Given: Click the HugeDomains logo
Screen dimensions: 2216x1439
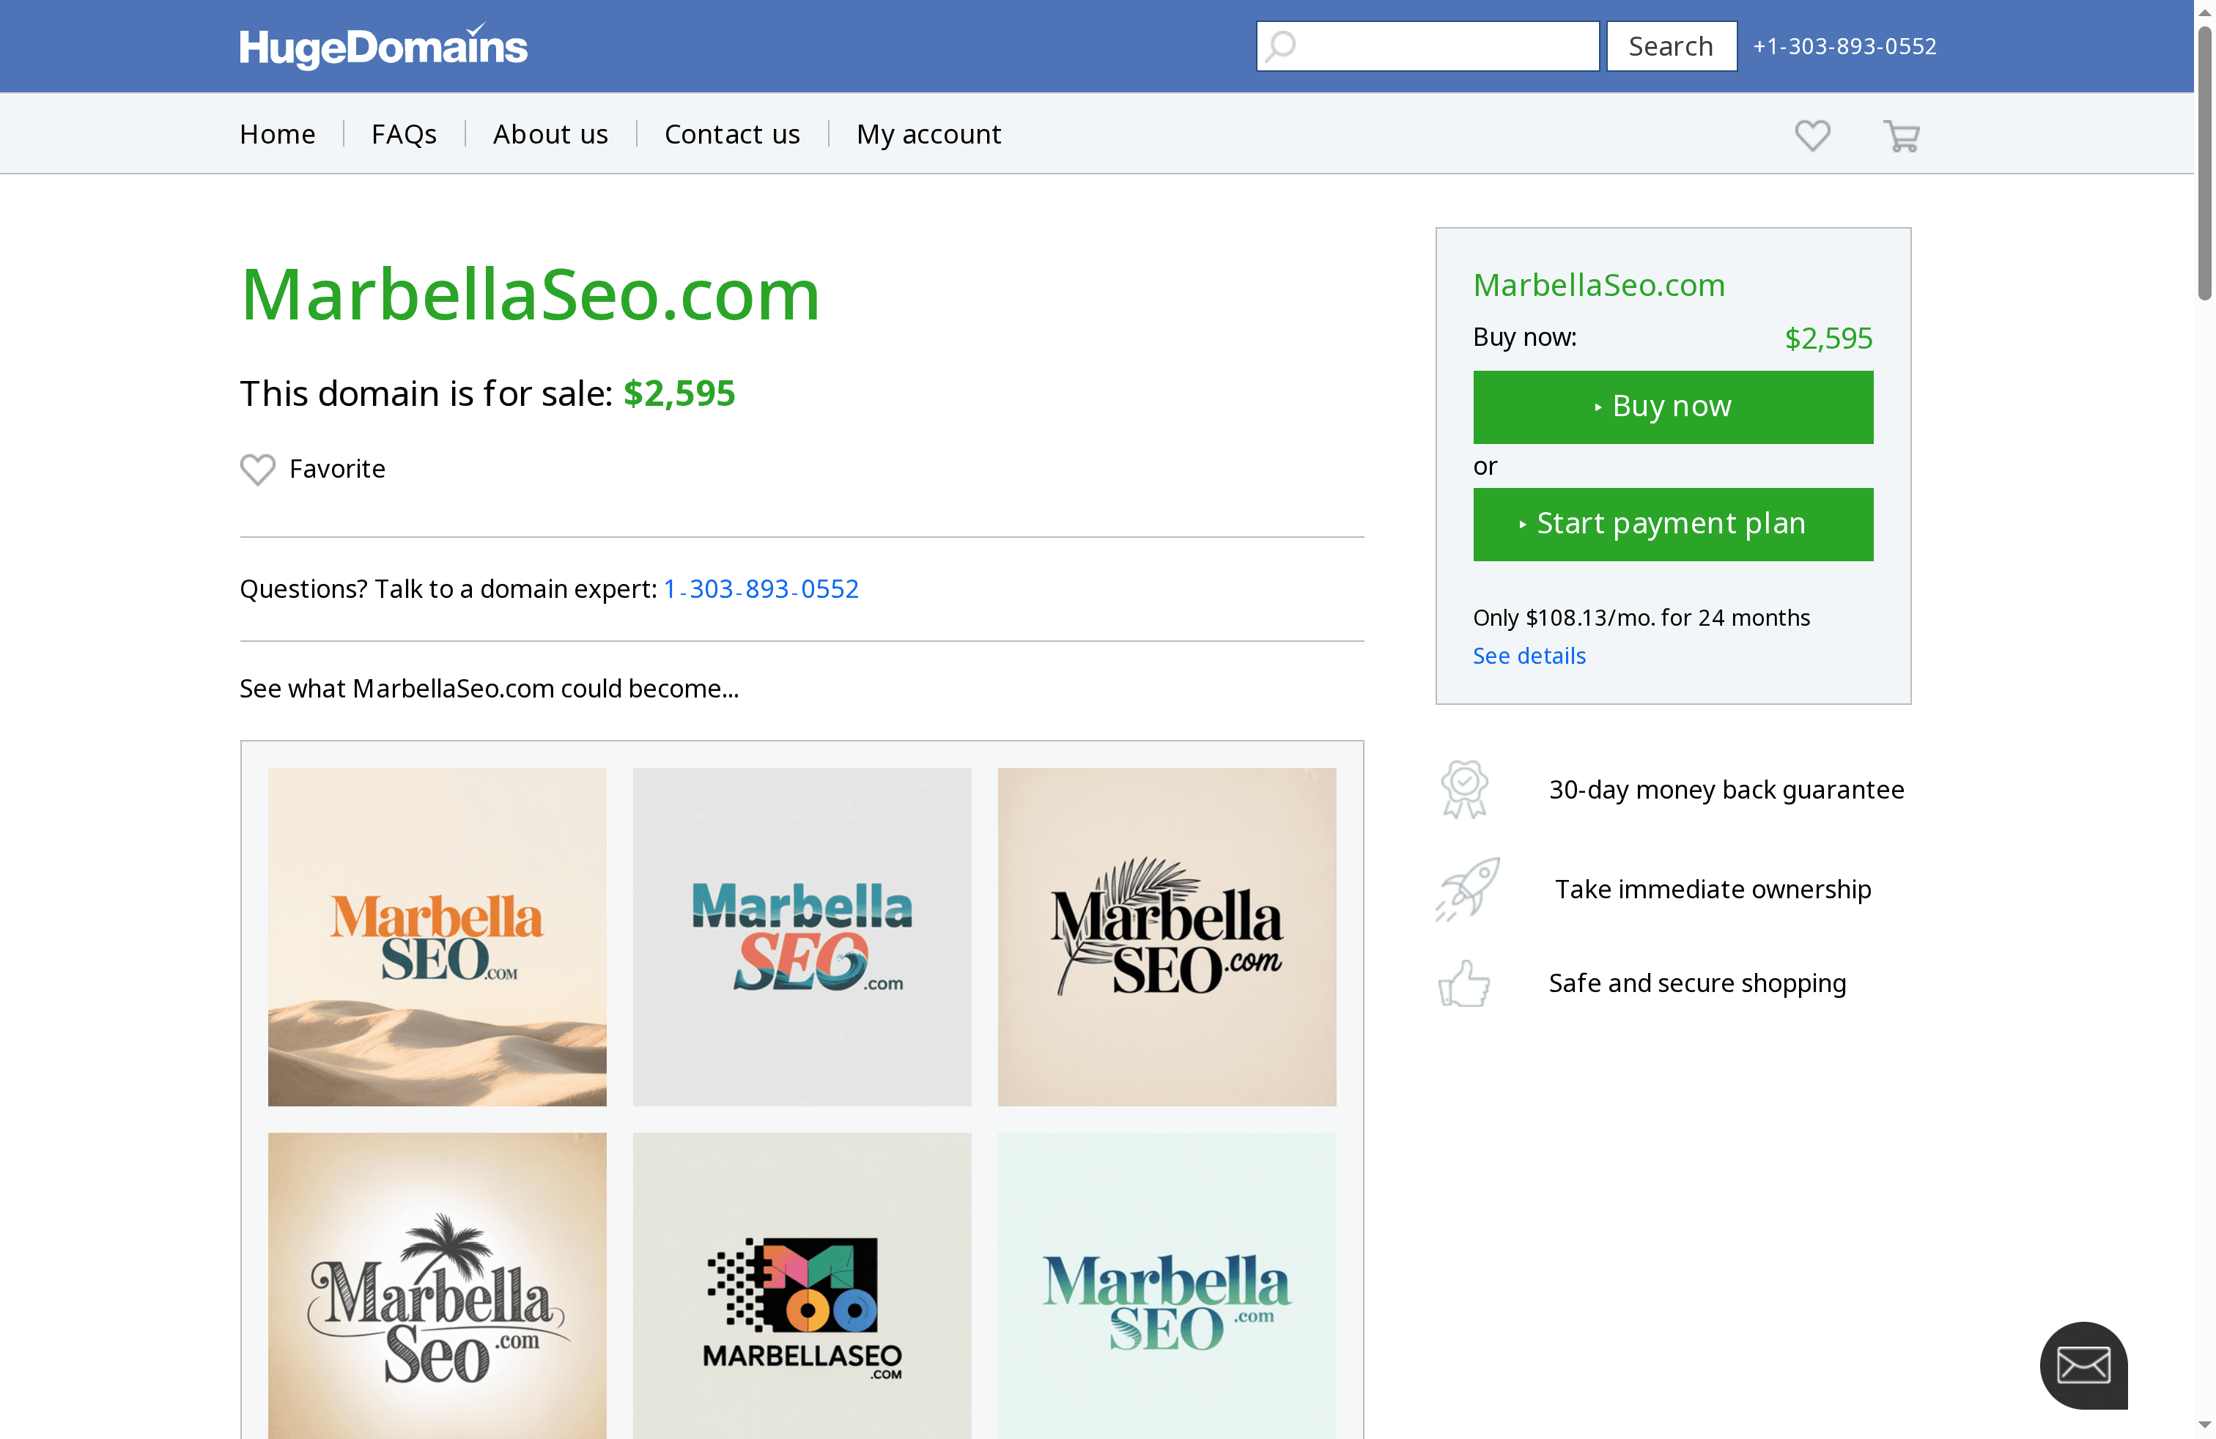Looking at the screenshot, I should 383,47.
